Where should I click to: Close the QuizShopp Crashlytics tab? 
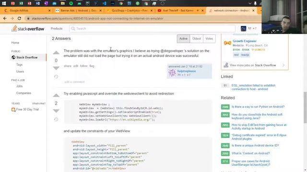pos(152,11)
